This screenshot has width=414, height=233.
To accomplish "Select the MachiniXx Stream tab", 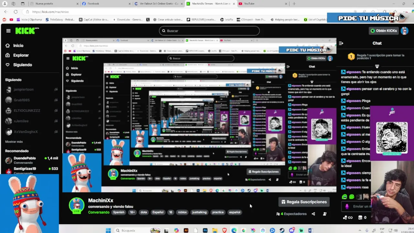I will tap(210, 4).
